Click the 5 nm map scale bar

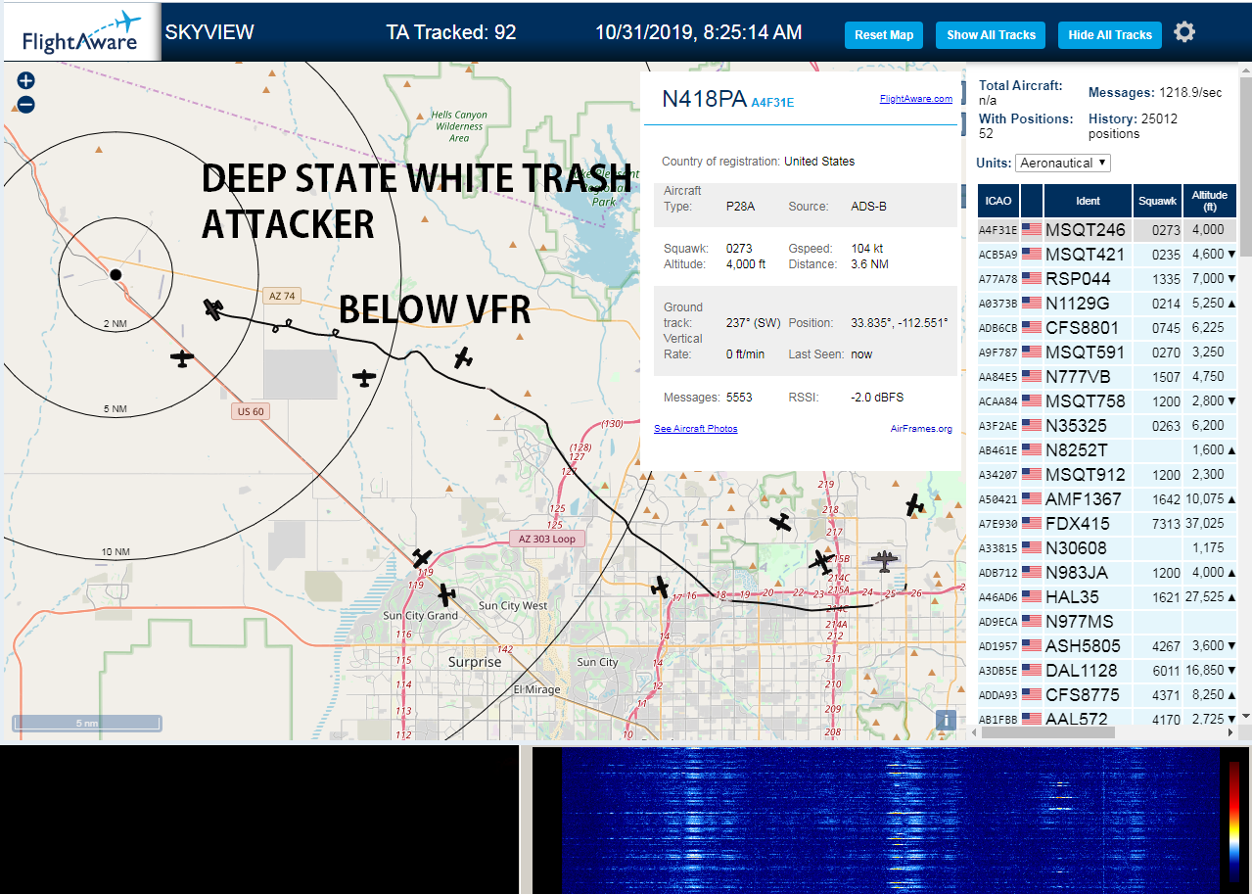click(87, 723)
